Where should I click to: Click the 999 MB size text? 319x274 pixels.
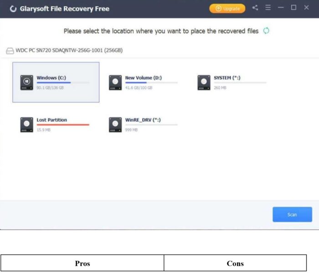tap(131, 130)
